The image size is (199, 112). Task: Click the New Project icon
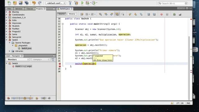pyautogui.click(x=15, y=3)
